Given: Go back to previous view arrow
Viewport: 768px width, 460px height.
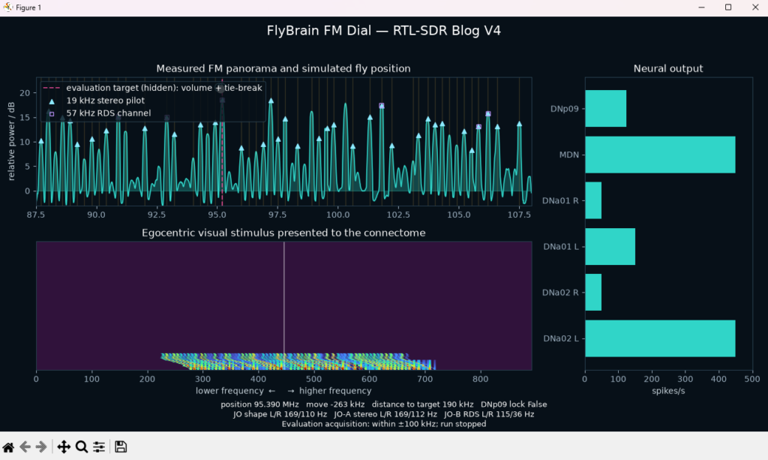Looking at the screenshot, I should pos(25,446).
